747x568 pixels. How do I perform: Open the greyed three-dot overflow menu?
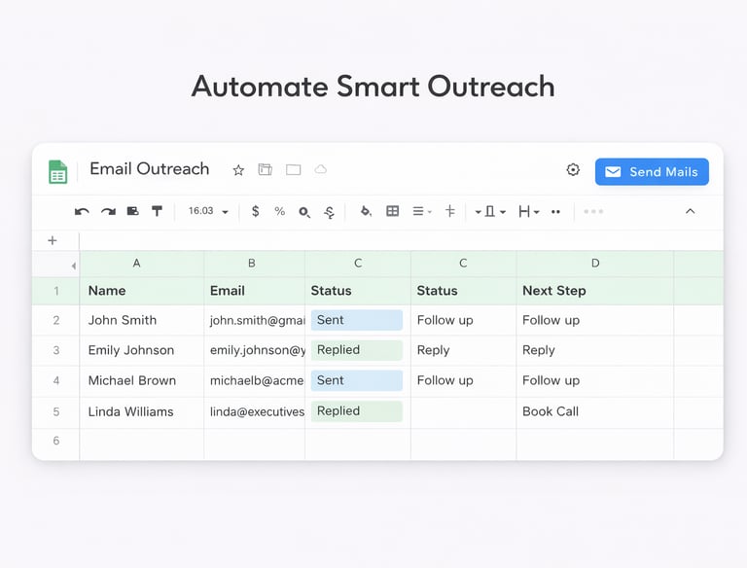pos(593,212)
